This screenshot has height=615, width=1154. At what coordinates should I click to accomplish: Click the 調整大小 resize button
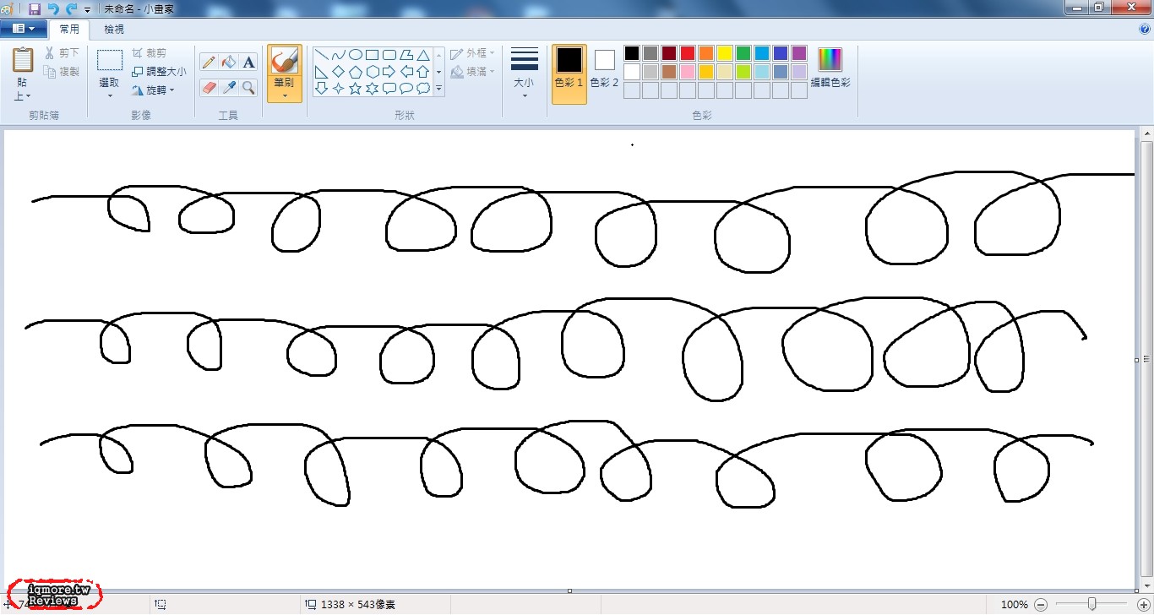pyautogui.click(x=159, y=72)
